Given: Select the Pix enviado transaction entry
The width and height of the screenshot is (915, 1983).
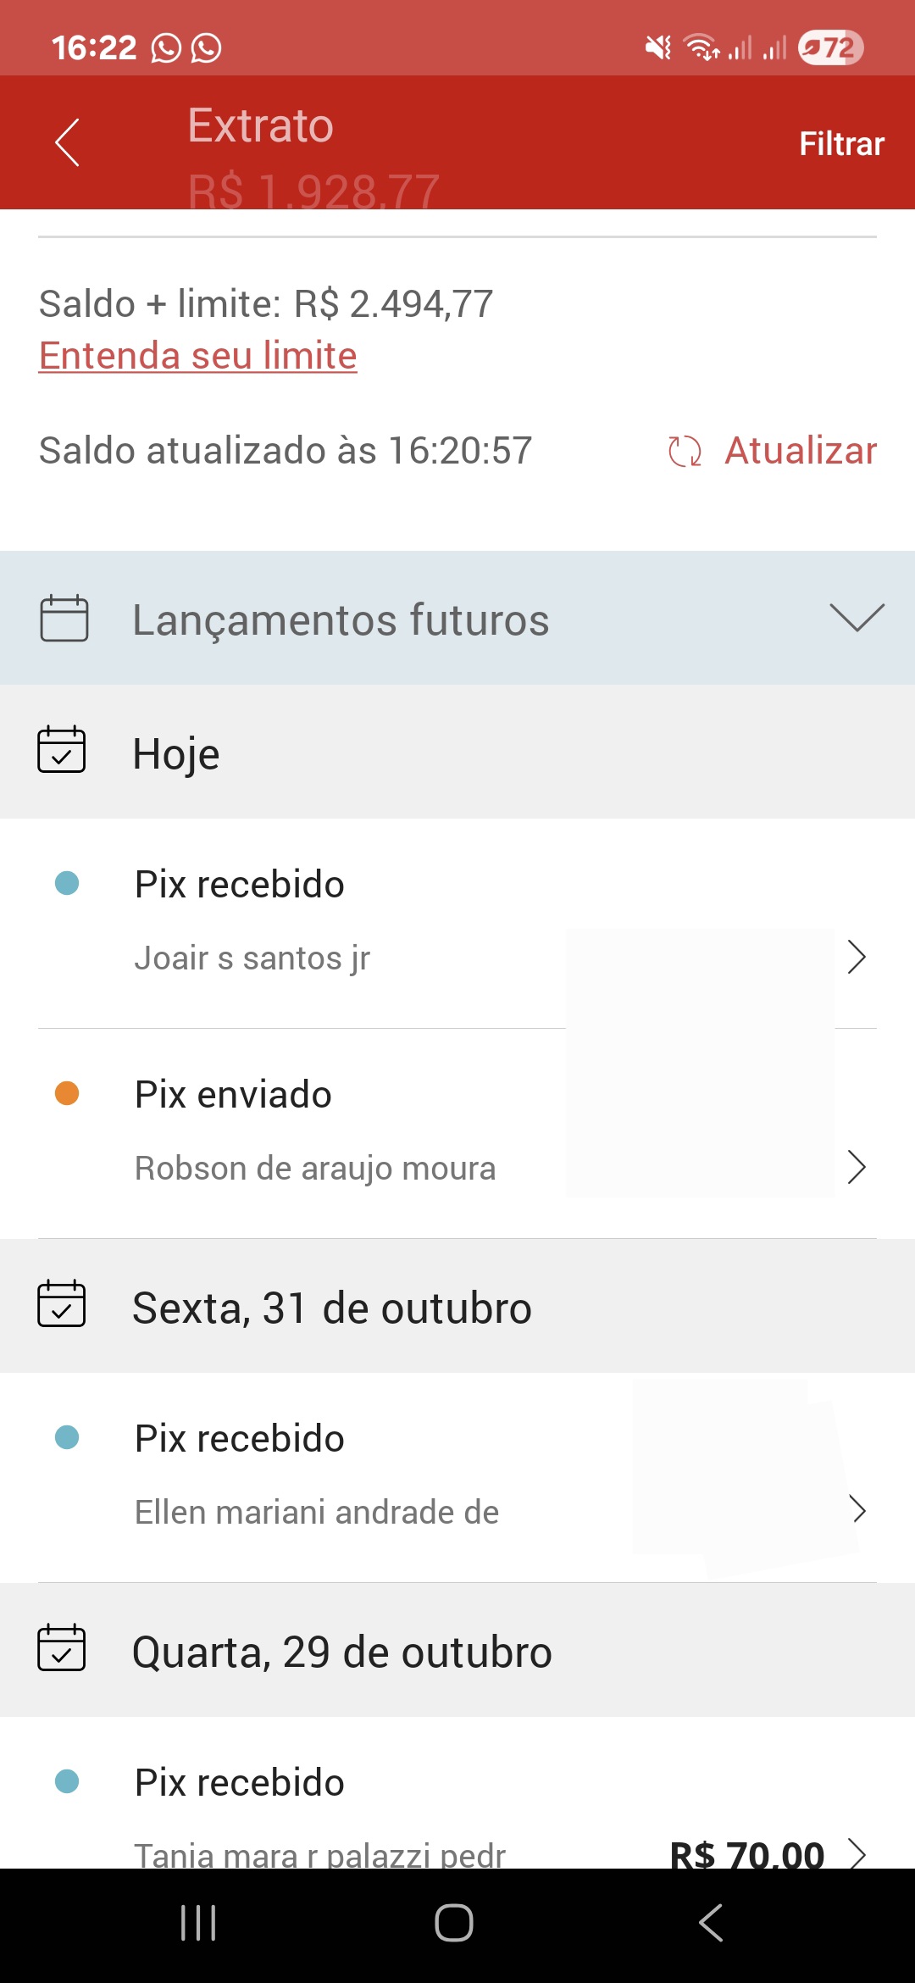Looking at the screenshot, I should click(x=339, y=1131).
